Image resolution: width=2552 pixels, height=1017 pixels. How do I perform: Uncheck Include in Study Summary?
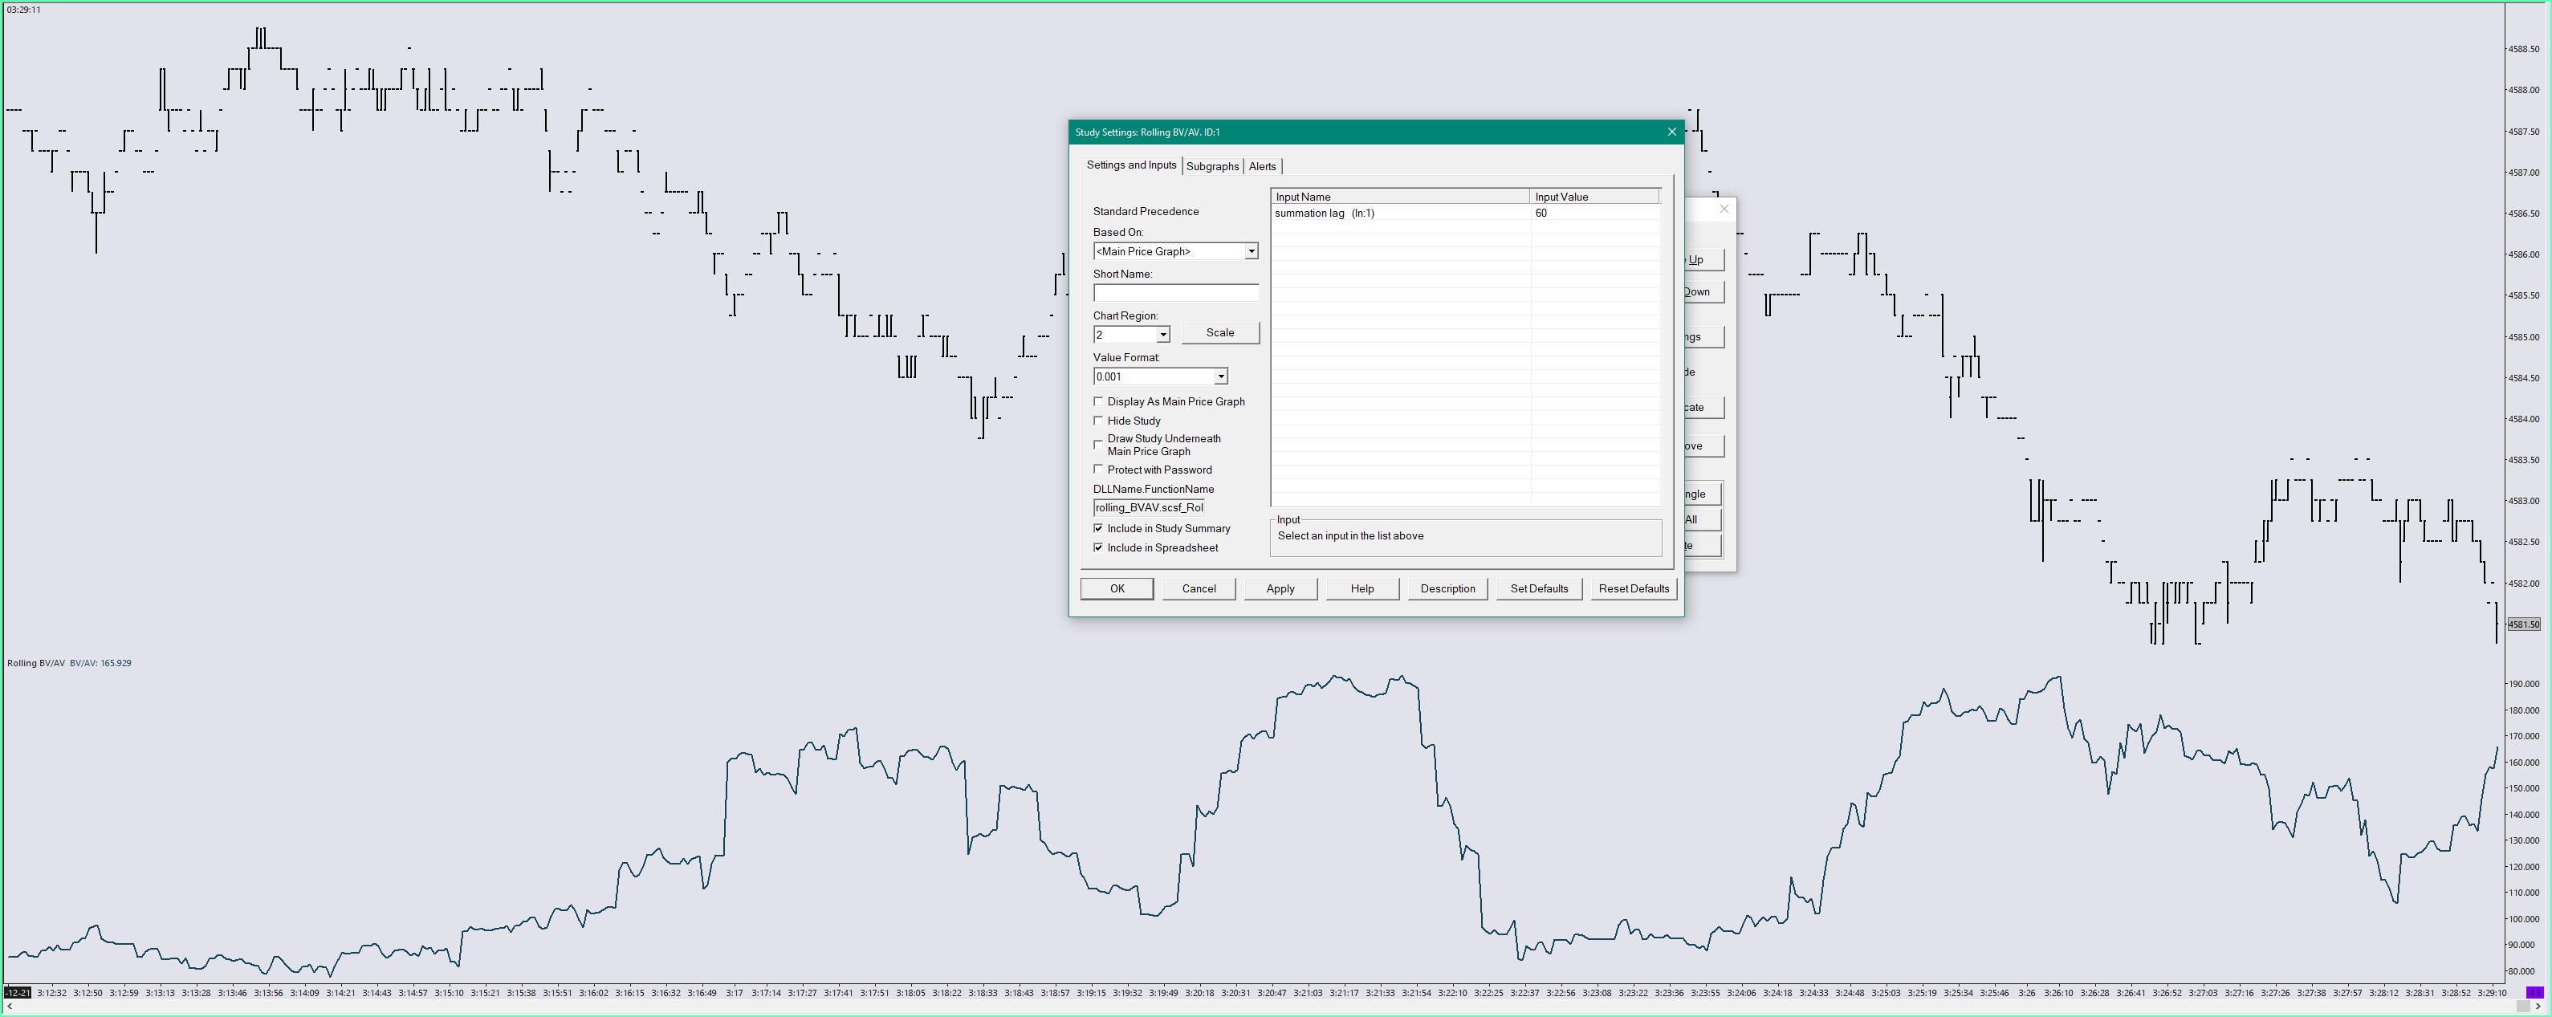pyautogui.click(x=1097, y=529)
